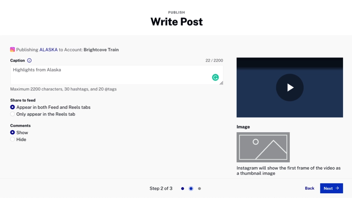Click the third step indicator dot

[x=199, y=189]
